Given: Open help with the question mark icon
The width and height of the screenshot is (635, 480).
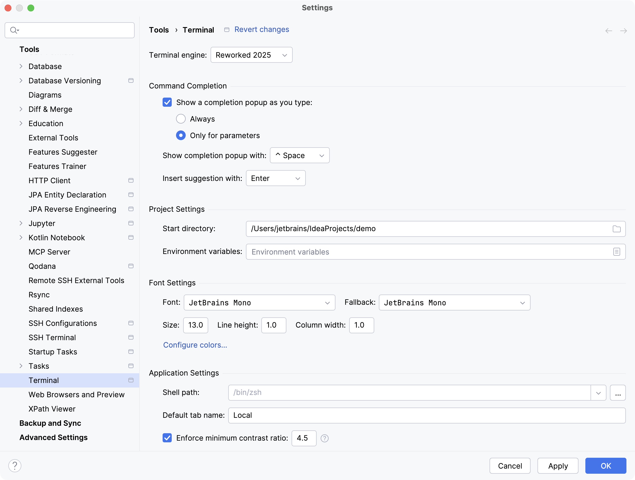Looking at the screenshot, I should (15, 465).
